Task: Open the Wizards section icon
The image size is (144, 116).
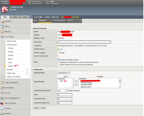Action: [2, 32]
